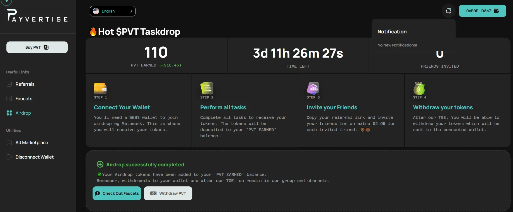Expand the language chevron arrow
Viewport: 513px width, 212px height.
131,11
